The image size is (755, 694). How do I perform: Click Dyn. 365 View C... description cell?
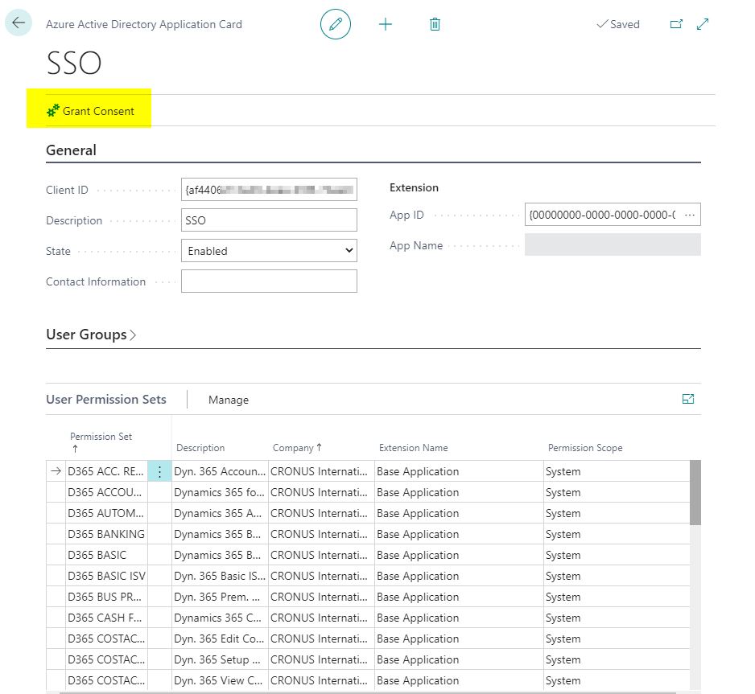(x=220, y=680)
